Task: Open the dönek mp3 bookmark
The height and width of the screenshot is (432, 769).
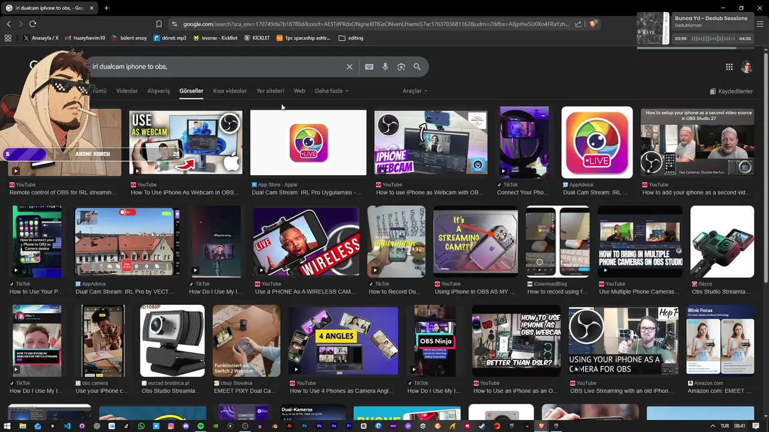Action: click(170, 38)
